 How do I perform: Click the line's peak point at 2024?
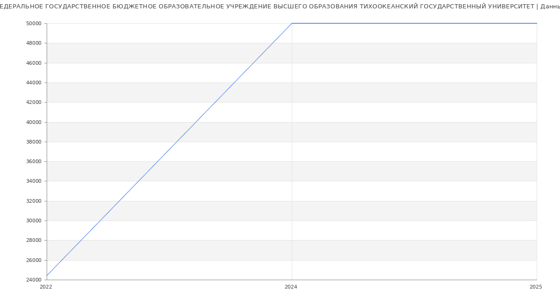pyautogui.click(x=292, y=23)
